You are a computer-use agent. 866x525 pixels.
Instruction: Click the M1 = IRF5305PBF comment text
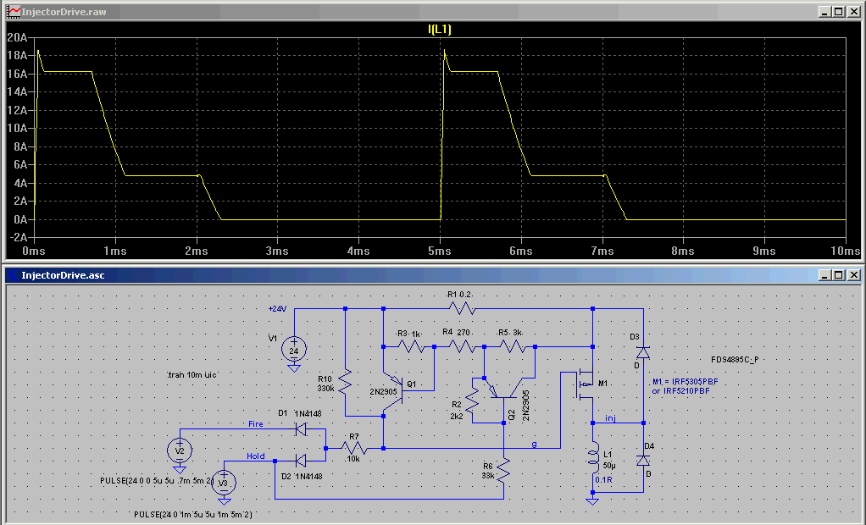tap(686, 381)
